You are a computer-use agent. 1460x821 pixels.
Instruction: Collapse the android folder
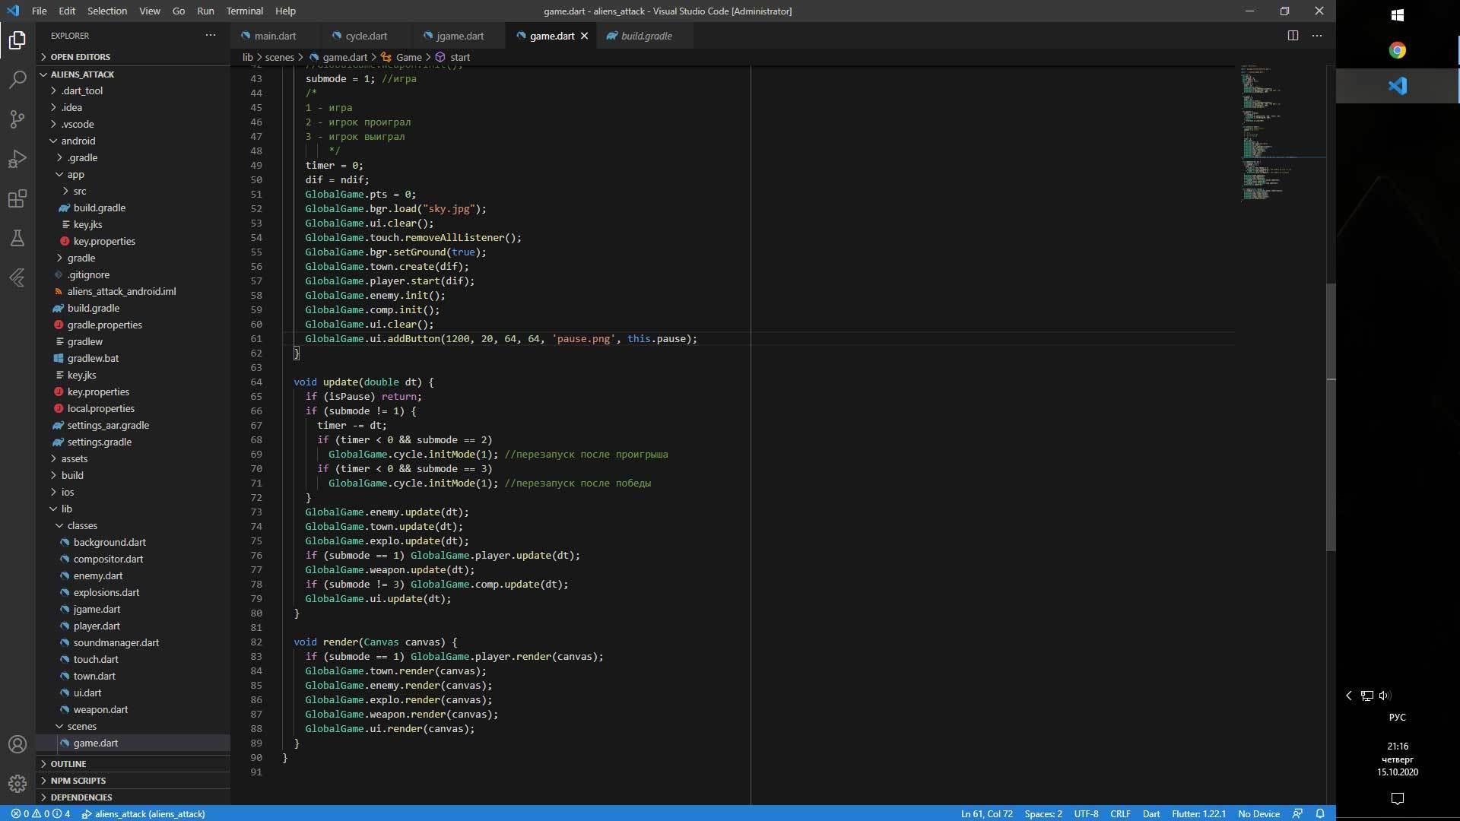click(78, 141)
